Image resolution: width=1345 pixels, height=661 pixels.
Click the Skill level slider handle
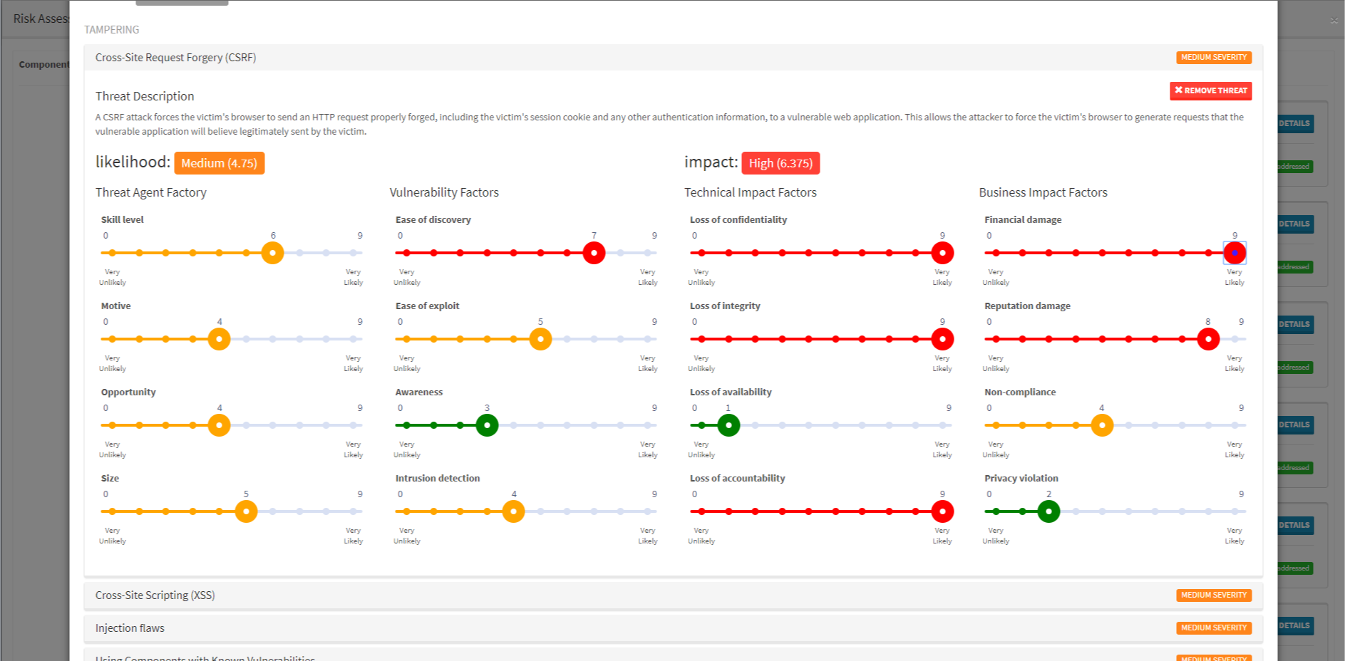(x=272, y=253)
